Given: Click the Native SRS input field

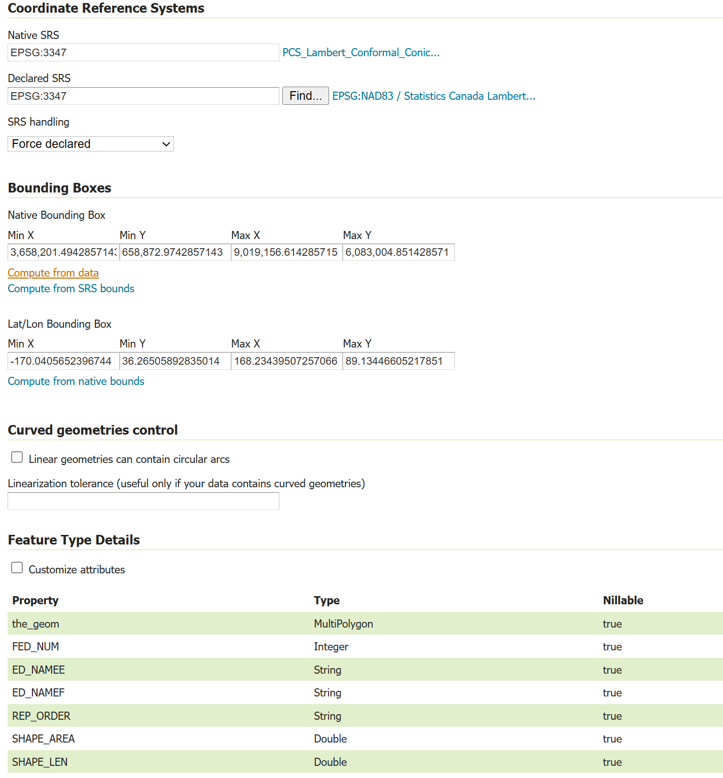Looking at the screenshot, I should click(x=143, y=53).
